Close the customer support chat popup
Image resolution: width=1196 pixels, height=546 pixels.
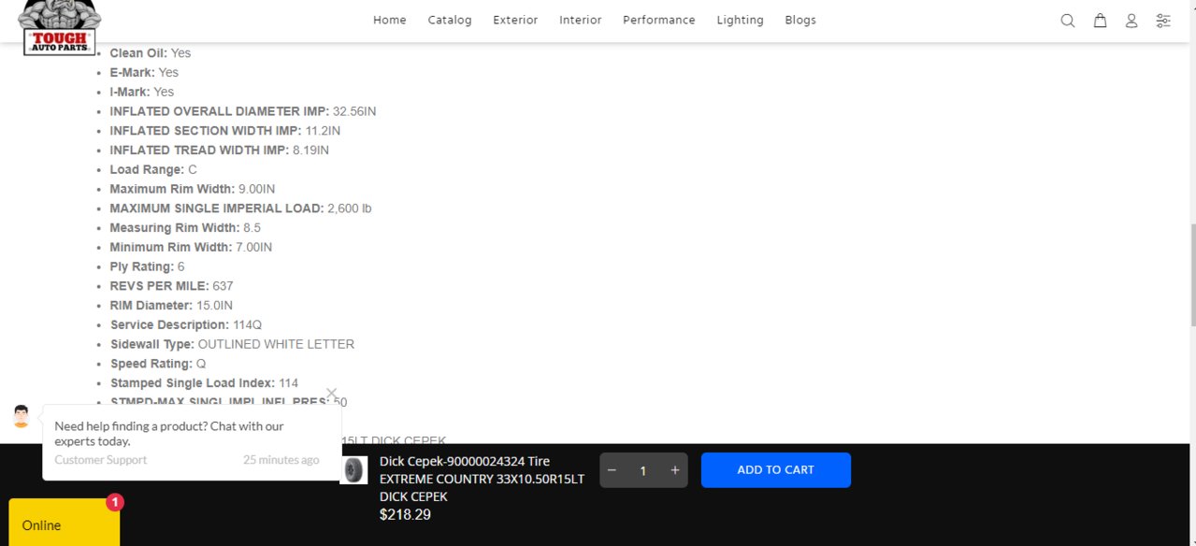click(331, 394)
